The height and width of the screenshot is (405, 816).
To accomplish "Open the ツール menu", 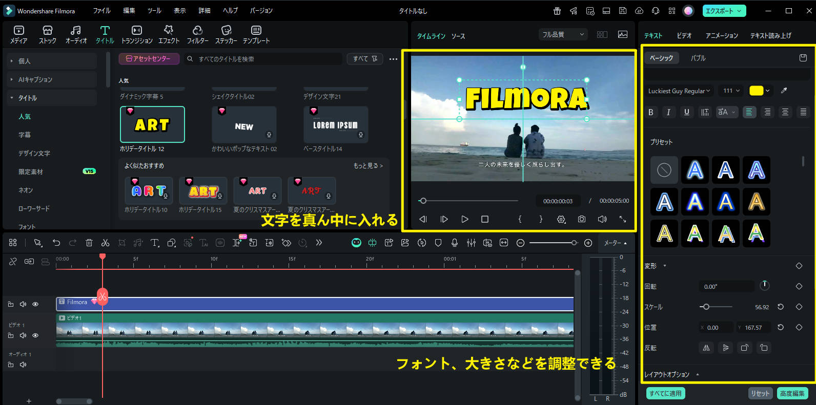I will tap(154, 11).
